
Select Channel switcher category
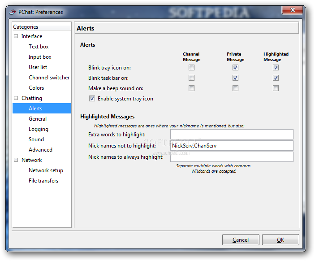49,78
